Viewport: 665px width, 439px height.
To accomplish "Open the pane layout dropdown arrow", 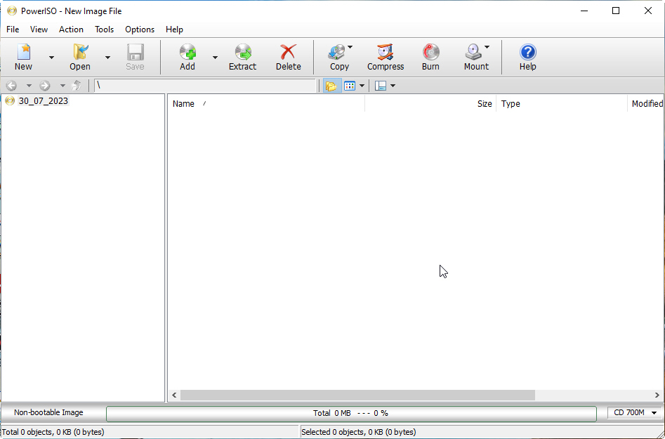I will click(393, 86).
